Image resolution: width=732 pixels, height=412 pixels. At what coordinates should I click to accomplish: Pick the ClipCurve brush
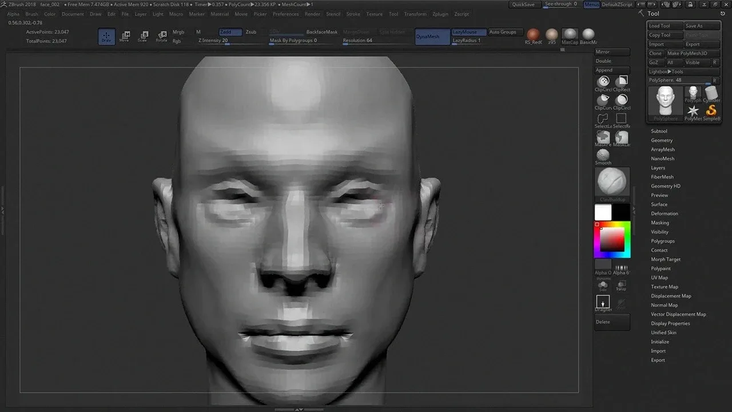[x=603, y=102]
